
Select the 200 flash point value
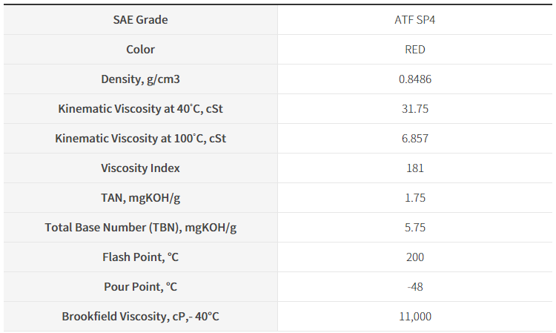point(415,257)
